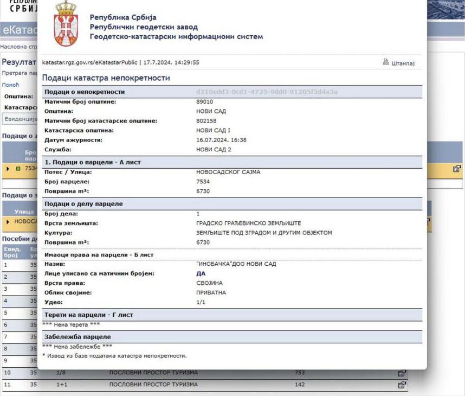465x396 pixels.
Task: Click the Подаци о непокретности section header
Action: (x=85, y=92)
